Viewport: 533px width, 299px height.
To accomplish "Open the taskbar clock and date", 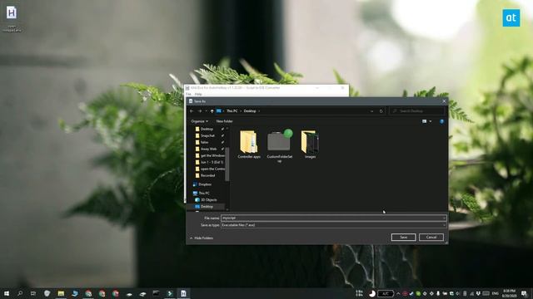I will pos(509,293).
